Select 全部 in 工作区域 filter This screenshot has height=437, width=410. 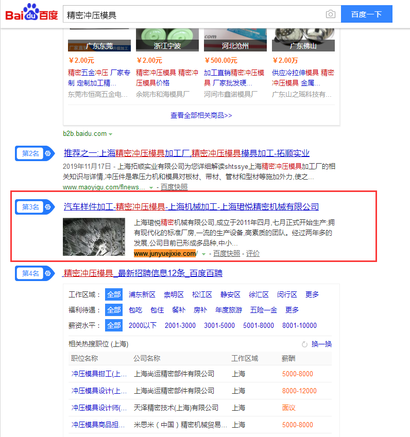[114, 294]
